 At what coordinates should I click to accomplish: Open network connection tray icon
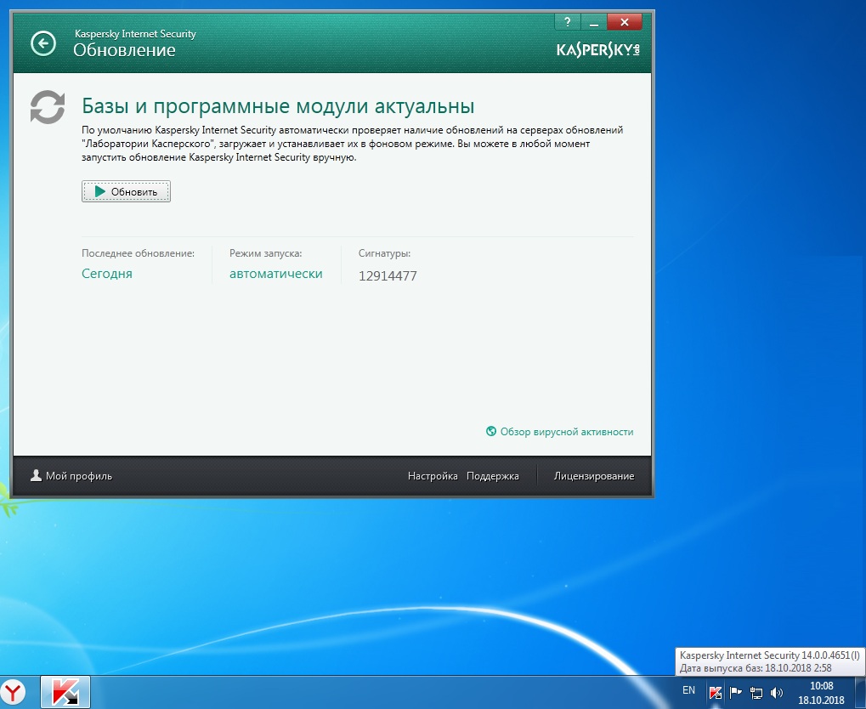pos(756,692)
